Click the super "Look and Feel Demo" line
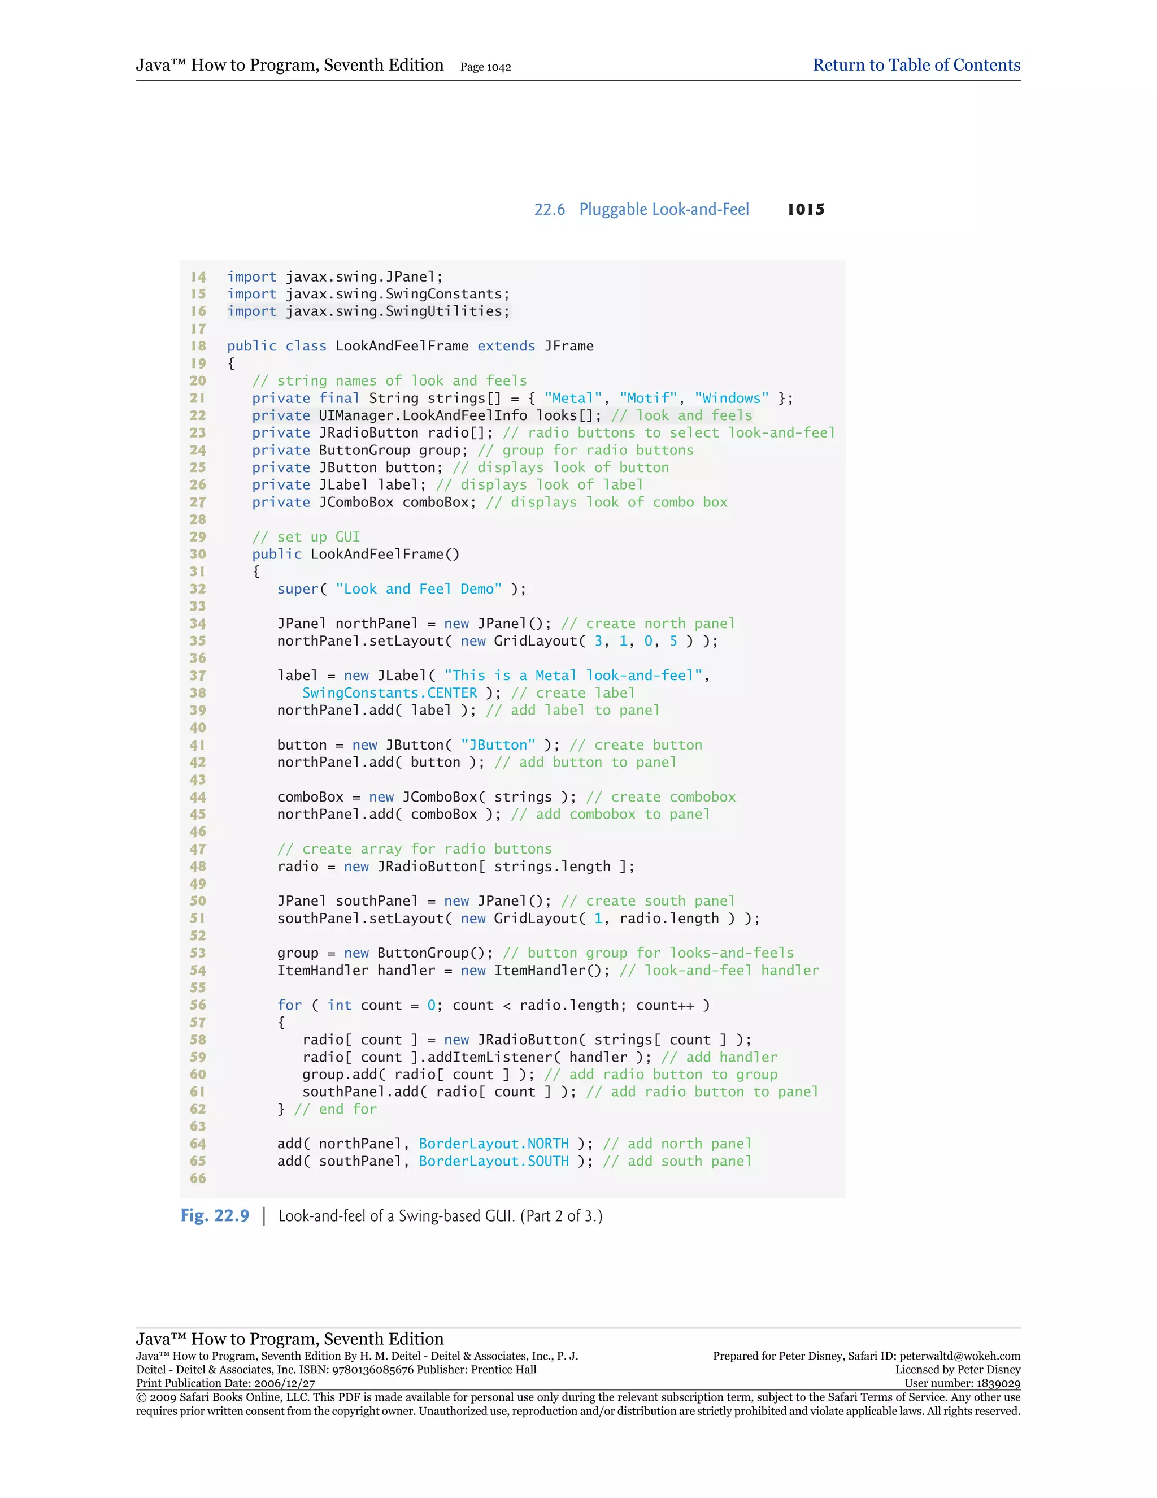Screen dimensions: 1157x1498 tap(401, 588)
